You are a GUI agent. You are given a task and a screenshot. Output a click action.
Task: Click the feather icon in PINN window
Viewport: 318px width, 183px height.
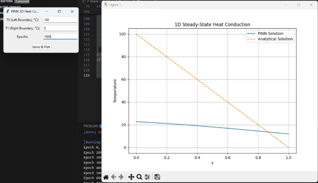(7, 11)
